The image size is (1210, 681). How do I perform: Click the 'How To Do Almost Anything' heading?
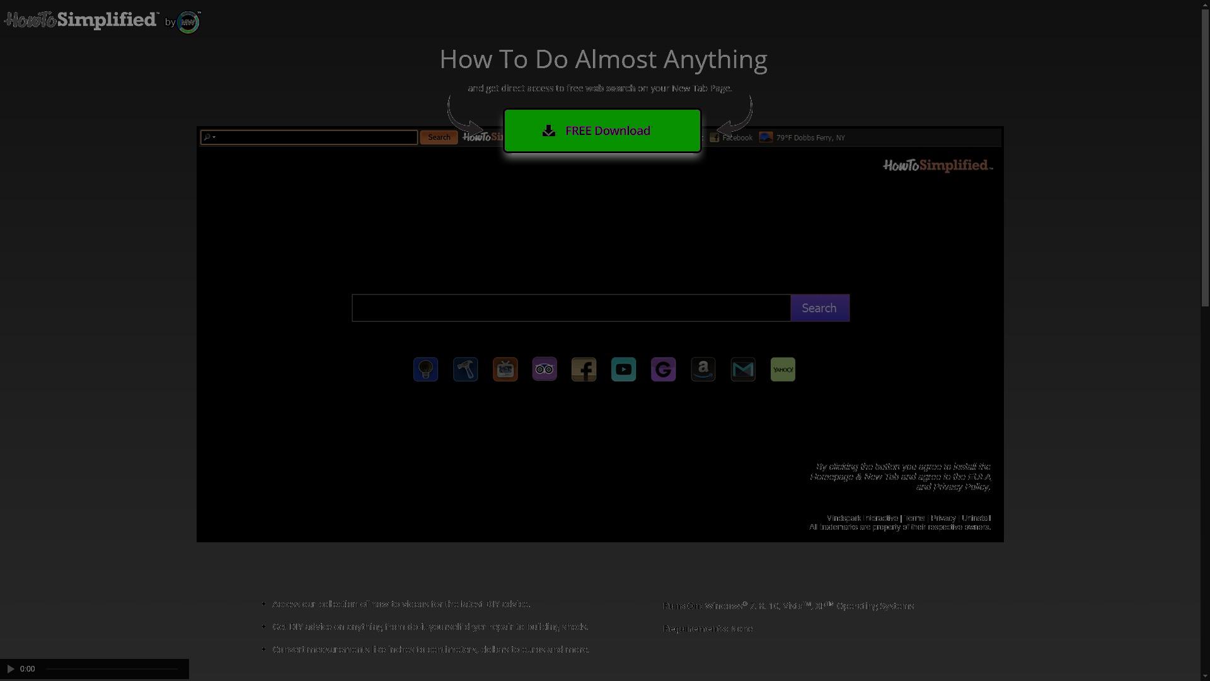(x=603, y=59)
